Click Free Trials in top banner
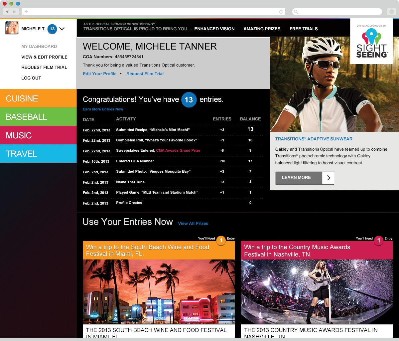This screenshot has width=399, height=341. (304, 29)
